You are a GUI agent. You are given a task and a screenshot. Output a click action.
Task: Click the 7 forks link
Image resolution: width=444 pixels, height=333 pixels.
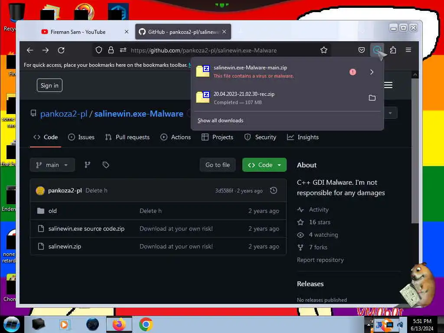[318, 248]
